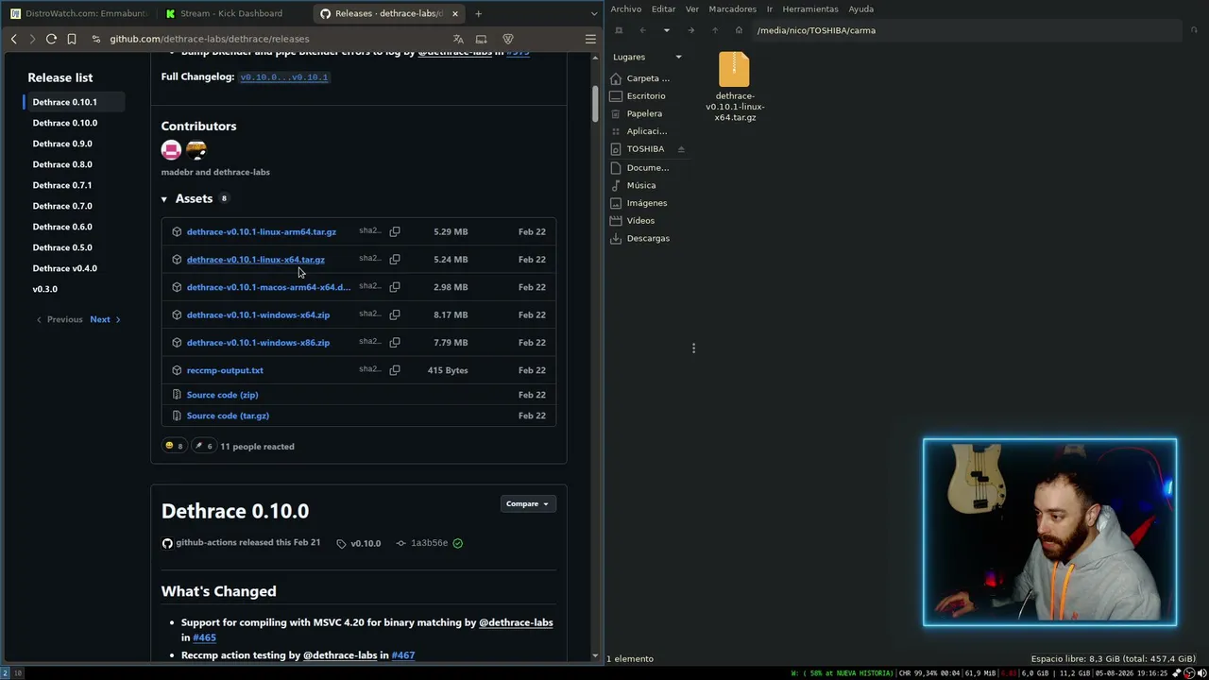Select TOSHIBA drive in sidebar
This screenshot has width=1209, height=680.
click(645, 149)
